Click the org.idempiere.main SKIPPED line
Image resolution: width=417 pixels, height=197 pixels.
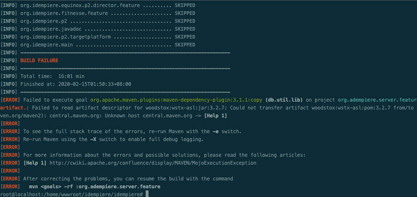(x=108, y=45)
